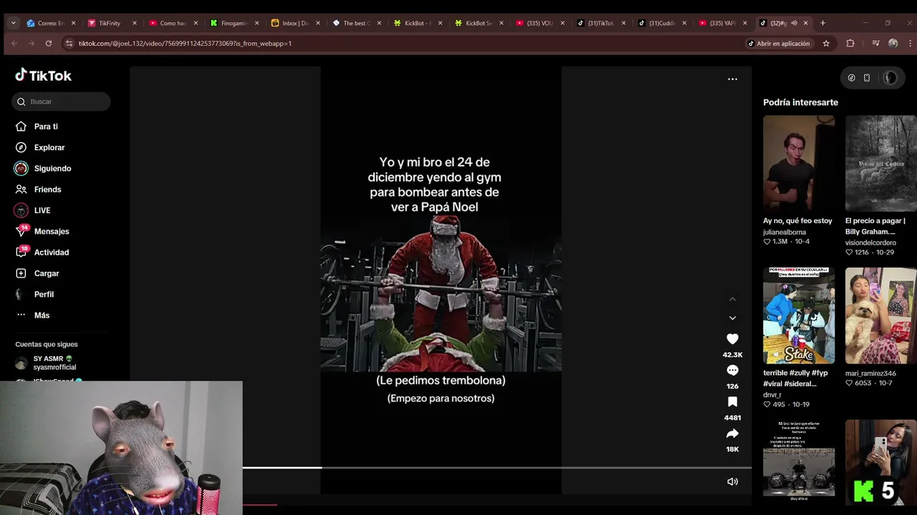This screenshot has height=515, width=917.
Task: Click 'Abrir en aplicación' button
Action: (x=779, y=43)
